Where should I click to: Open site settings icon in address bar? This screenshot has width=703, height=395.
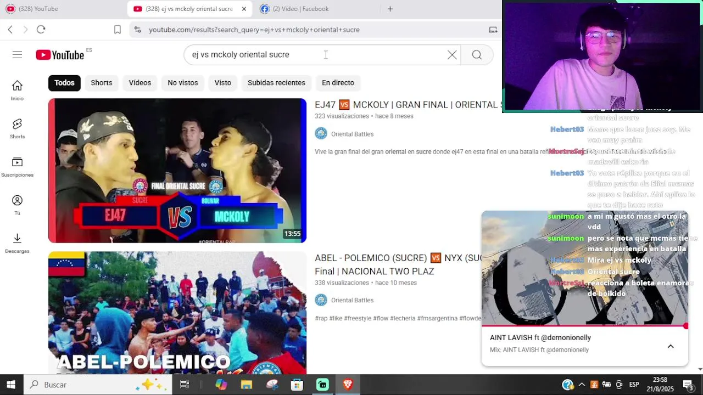point(137,30)
